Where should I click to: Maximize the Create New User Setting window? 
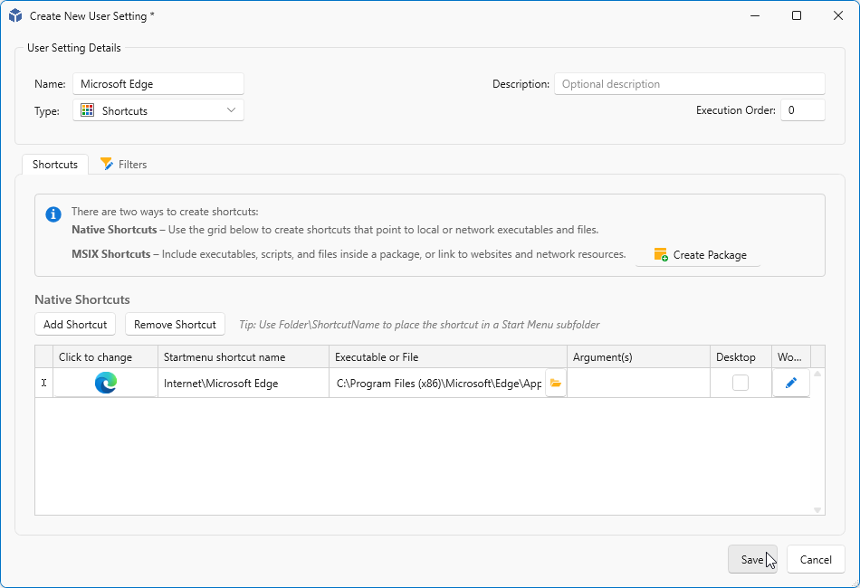(796, 15)
